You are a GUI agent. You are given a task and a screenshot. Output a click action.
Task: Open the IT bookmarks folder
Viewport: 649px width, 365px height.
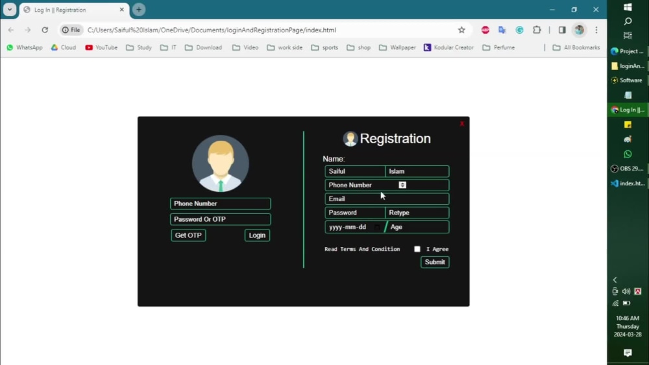click(169, 47)
